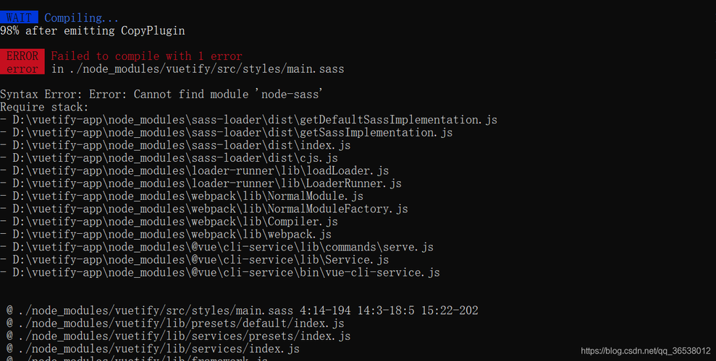
Task: Click "Failed to compile with 1 error" message
Action: point(146,56)
